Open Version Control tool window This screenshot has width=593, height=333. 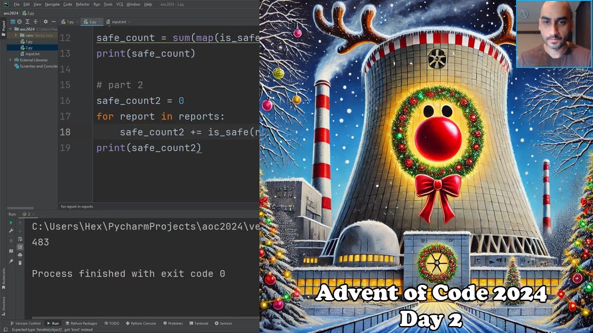tap(25, 323)
